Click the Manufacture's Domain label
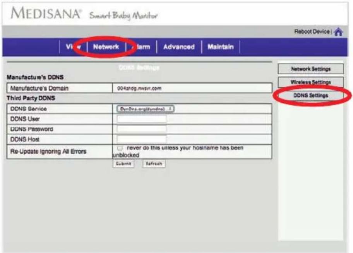 tap(39, 88)
